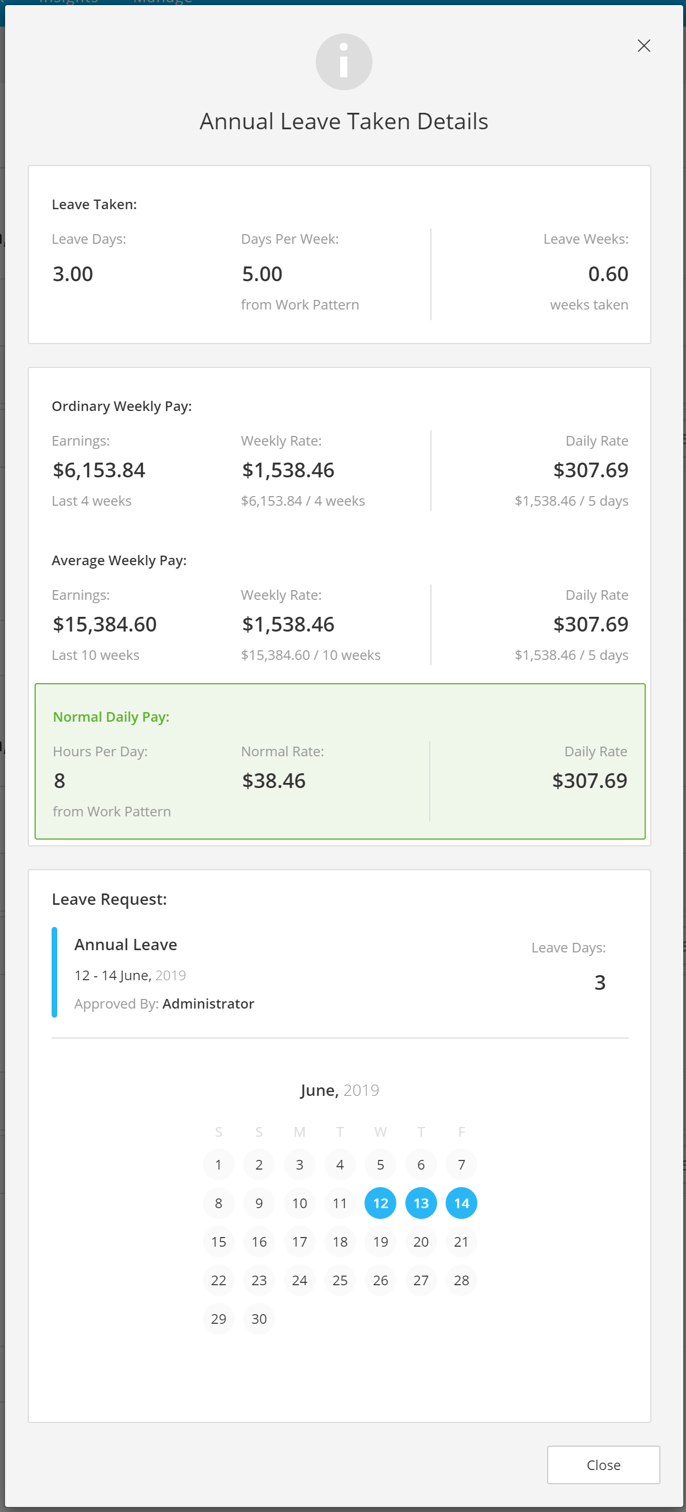The height and width of the screenshot is (1512, 686).
Task: Click the Administrator approver name
Action: [208, 1003]
